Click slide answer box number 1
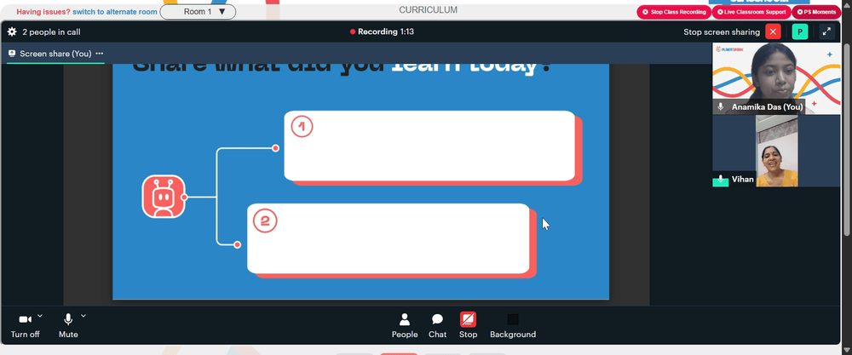Viewport: 852px width, 355px height. [x=429, y=146]
